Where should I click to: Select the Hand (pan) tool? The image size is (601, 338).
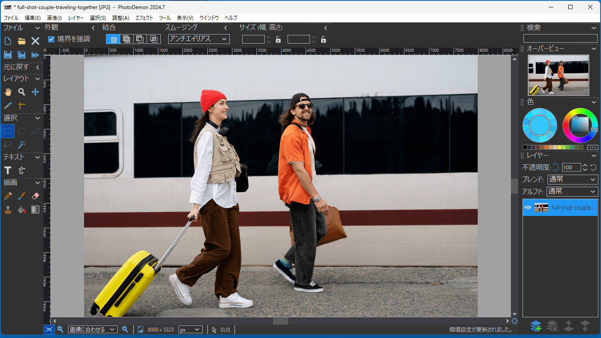pyautogui.click(x=7, y=92)
